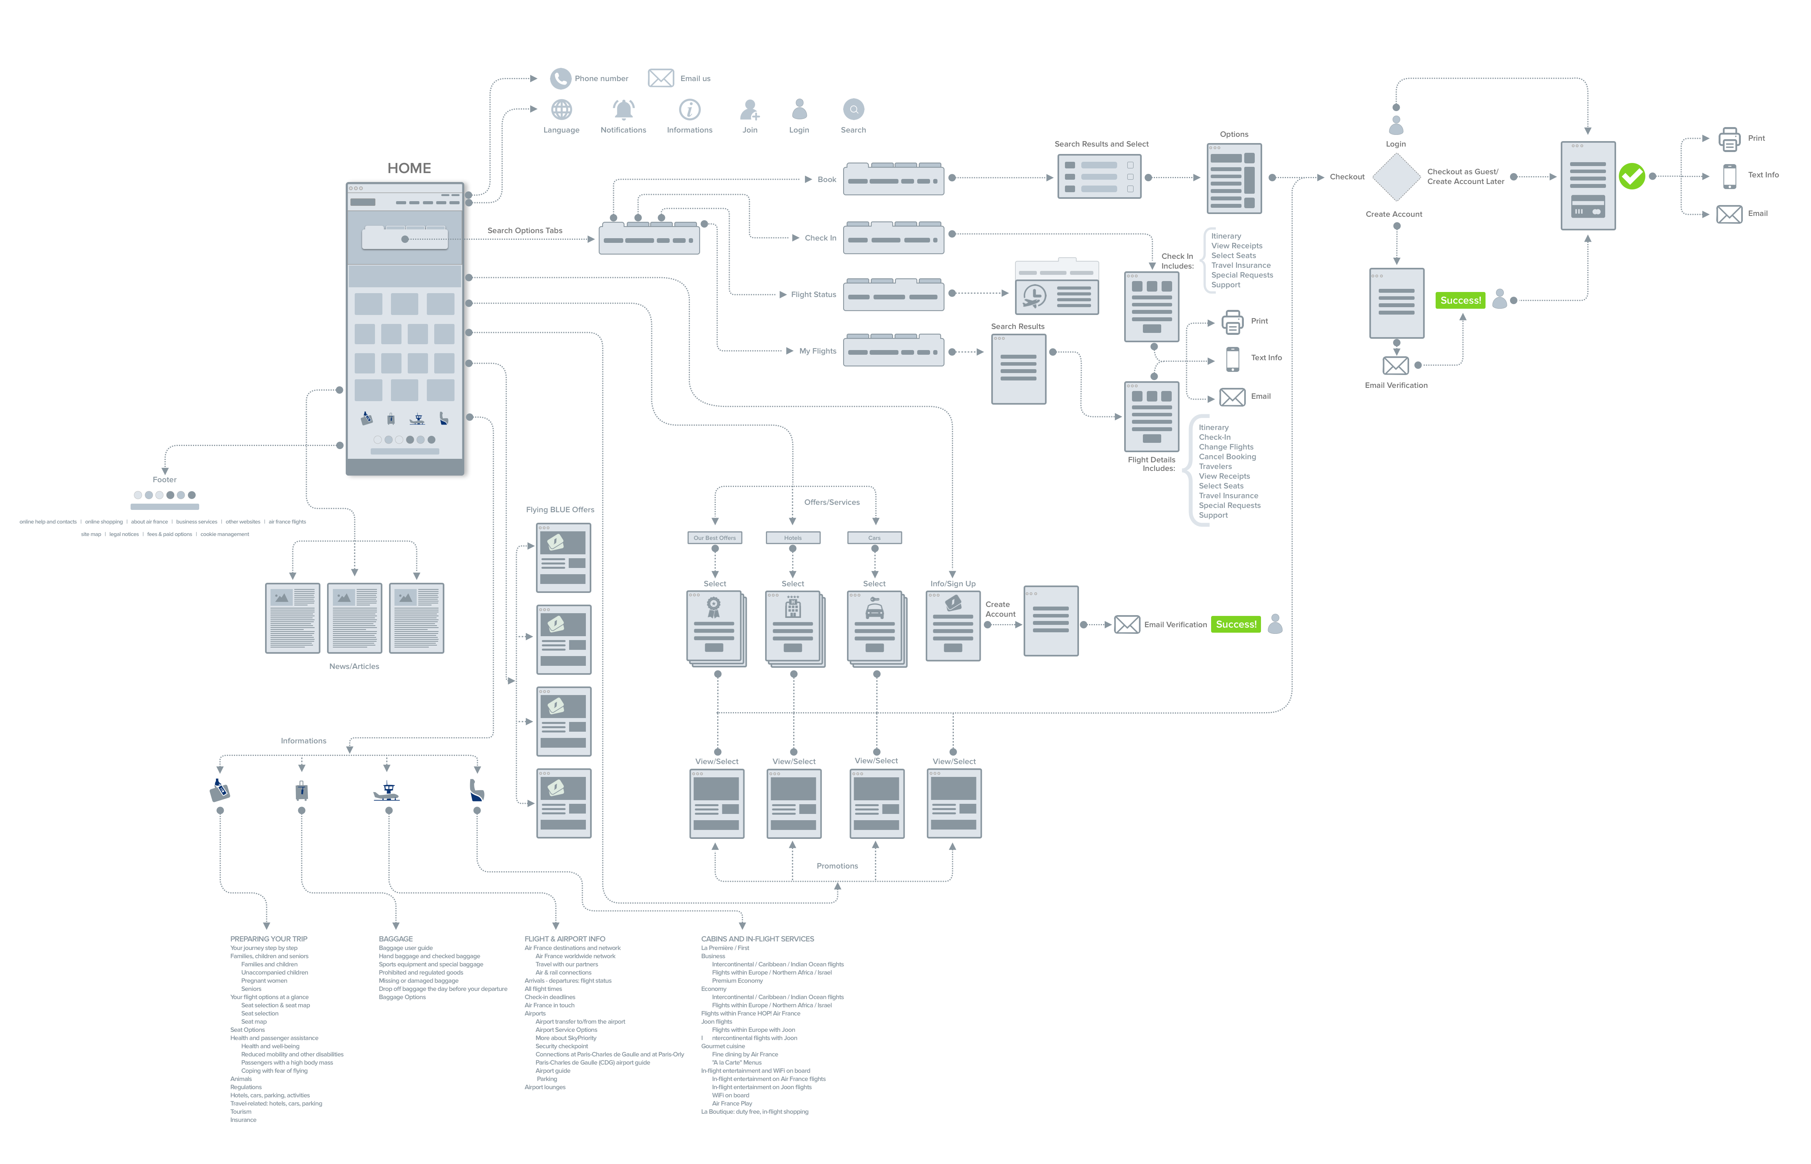
Task: Click the flight status clock-and-plane icon
Action: pyautogui.click(x=1034, y=296)
